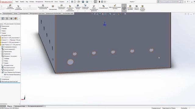Open Линейный массив dropdown arrow
Image resolution: width=195 pixels, height=109 pixels.
[x=43, y=11]
